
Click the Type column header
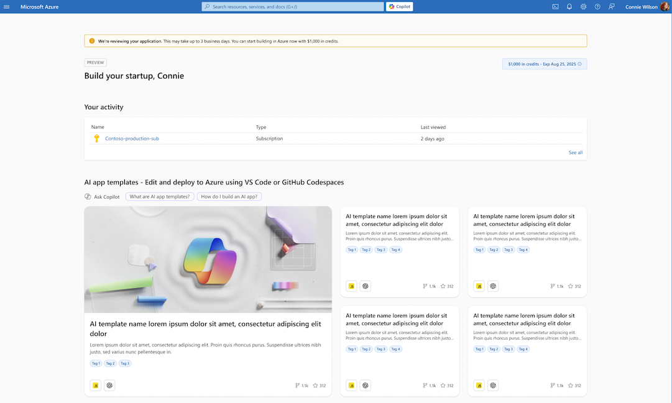point(261,127)
